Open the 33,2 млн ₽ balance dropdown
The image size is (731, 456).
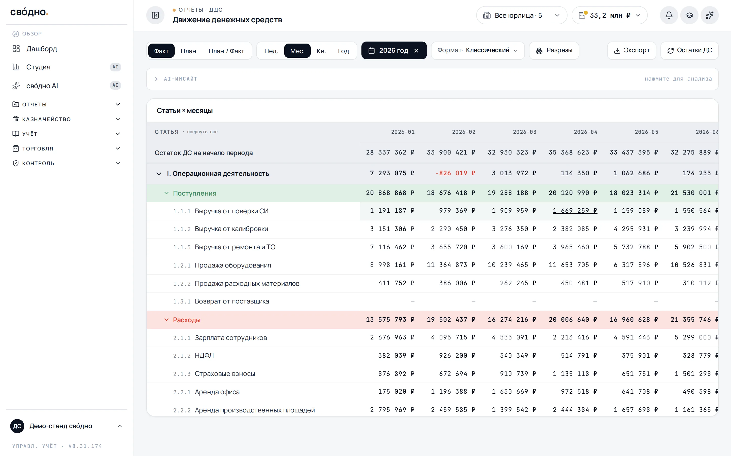click(609, 15)
